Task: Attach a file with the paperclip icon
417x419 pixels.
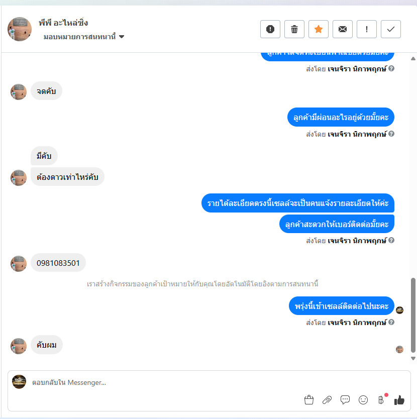Action: click(327, 400)
